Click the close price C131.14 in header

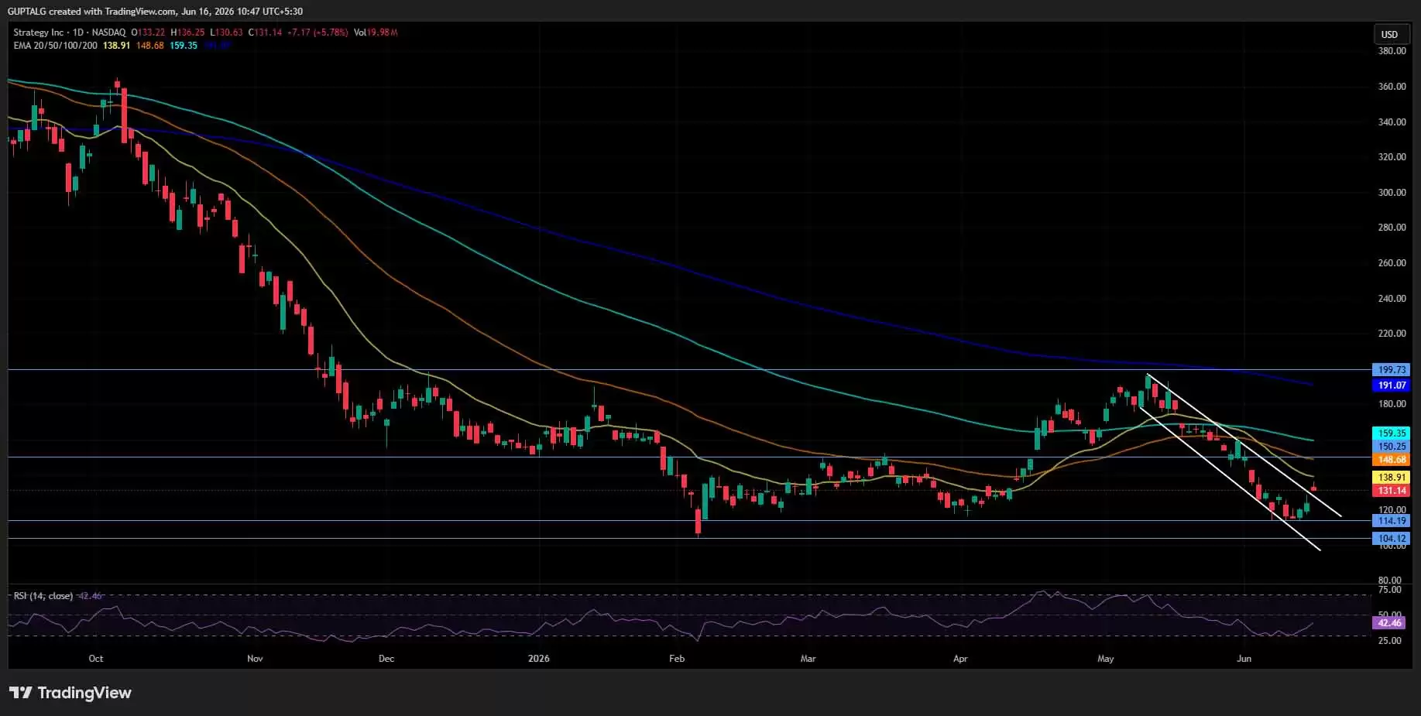265,33
